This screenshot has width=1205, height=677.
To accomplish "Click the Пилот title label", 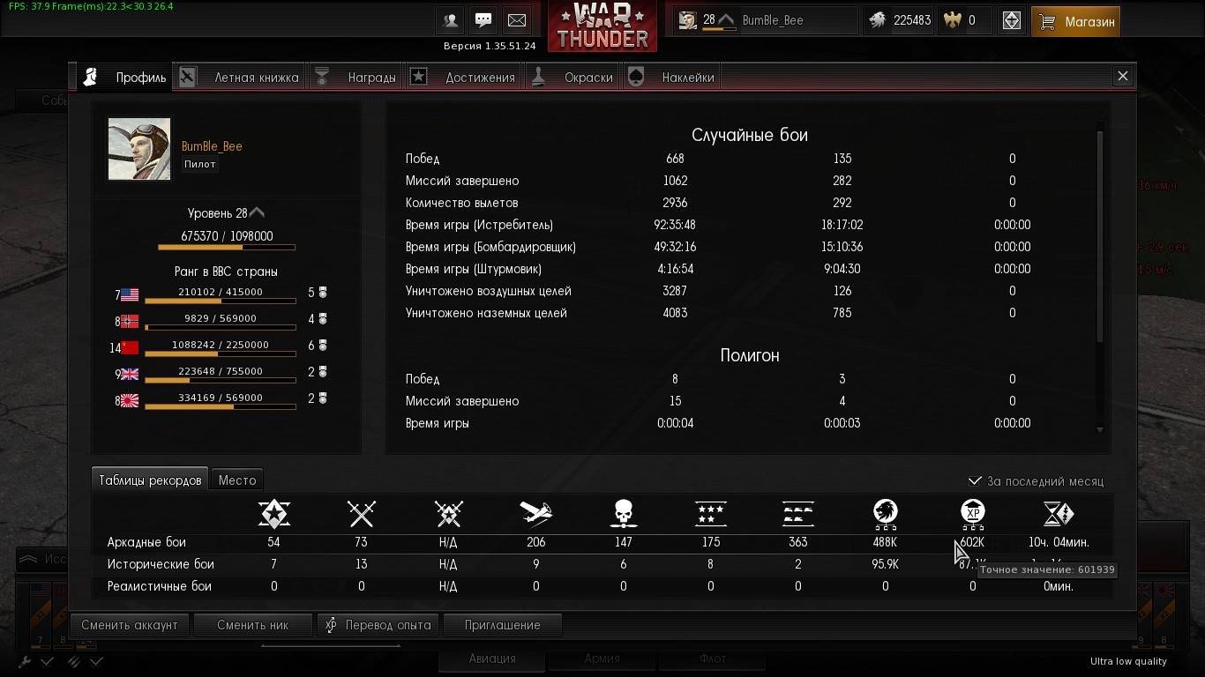I will (x=200, y=164).
